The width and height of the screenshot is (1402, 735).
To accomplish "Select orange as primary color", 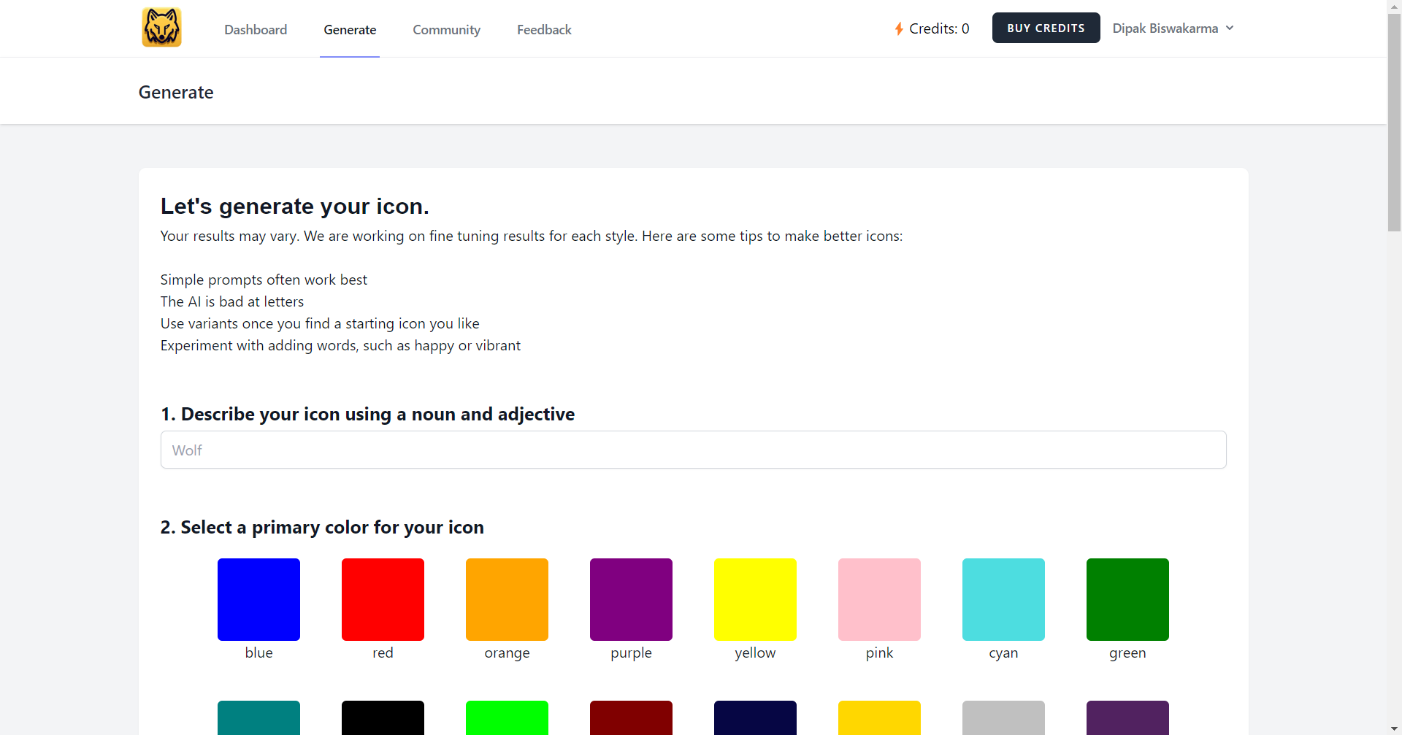I will [x=507, y=599].
